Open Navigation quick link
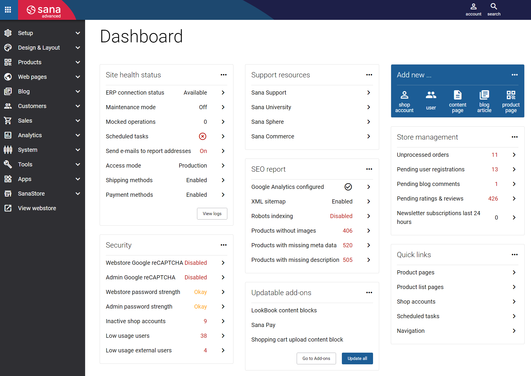The width and height of the screenshot is (531, 376). pyautogui.click(x=458, y=331)
